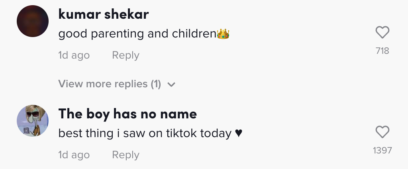
Task: Click '1d ago' under kumar shekar's comment
Action: 74,55
